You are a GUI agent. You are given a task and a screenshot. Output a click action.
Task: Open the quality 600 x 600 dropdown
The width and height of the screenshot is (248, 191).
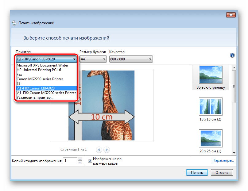pyautogui.click(x=131, y=59)
